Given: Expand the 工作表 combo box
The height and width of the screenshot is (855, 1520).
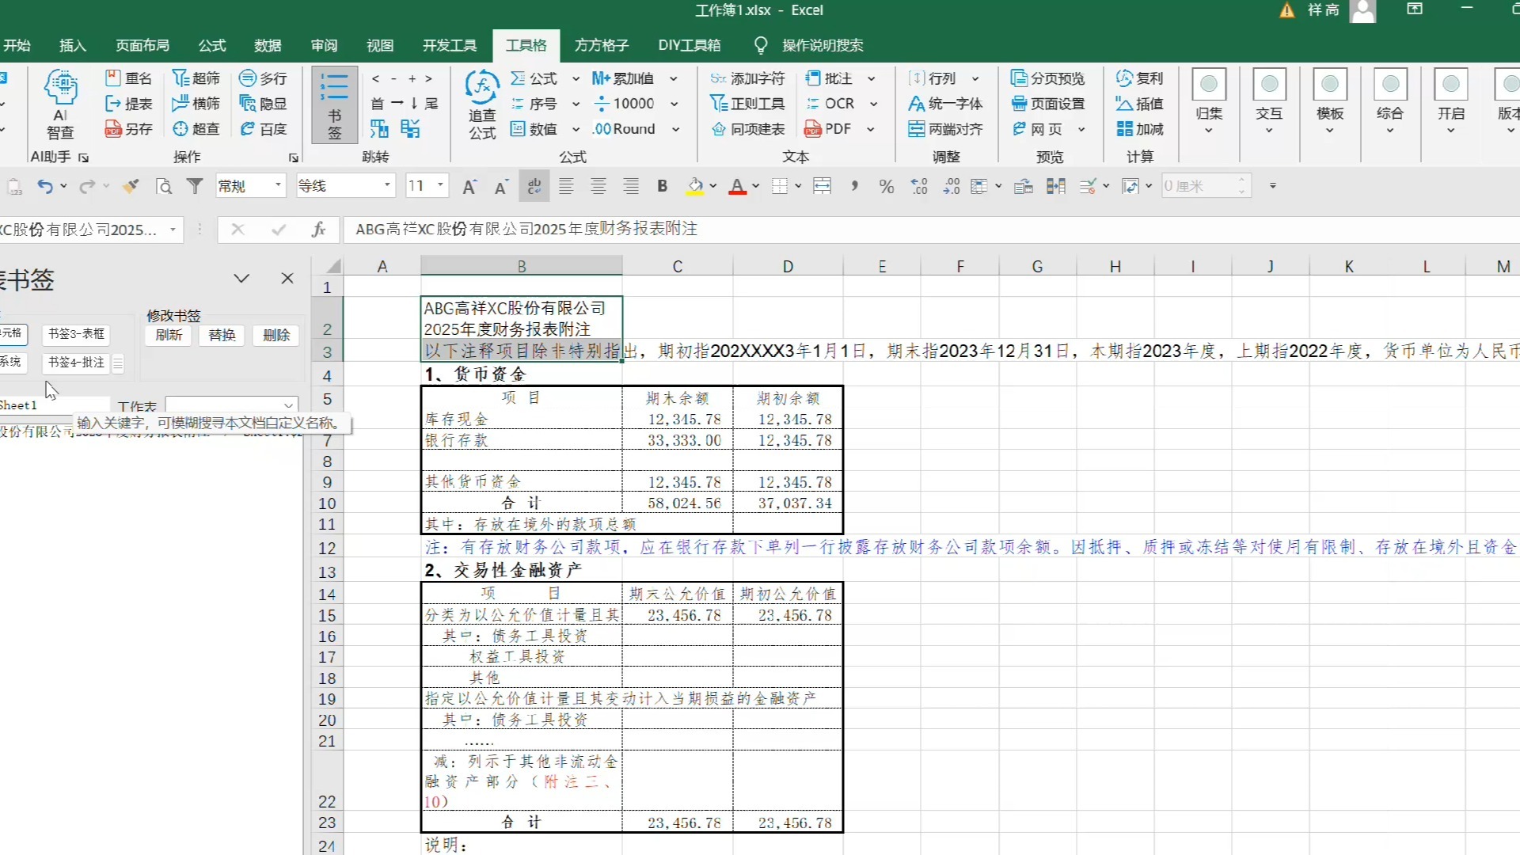Looking at the screenshot, I should [x=288, y=405].
